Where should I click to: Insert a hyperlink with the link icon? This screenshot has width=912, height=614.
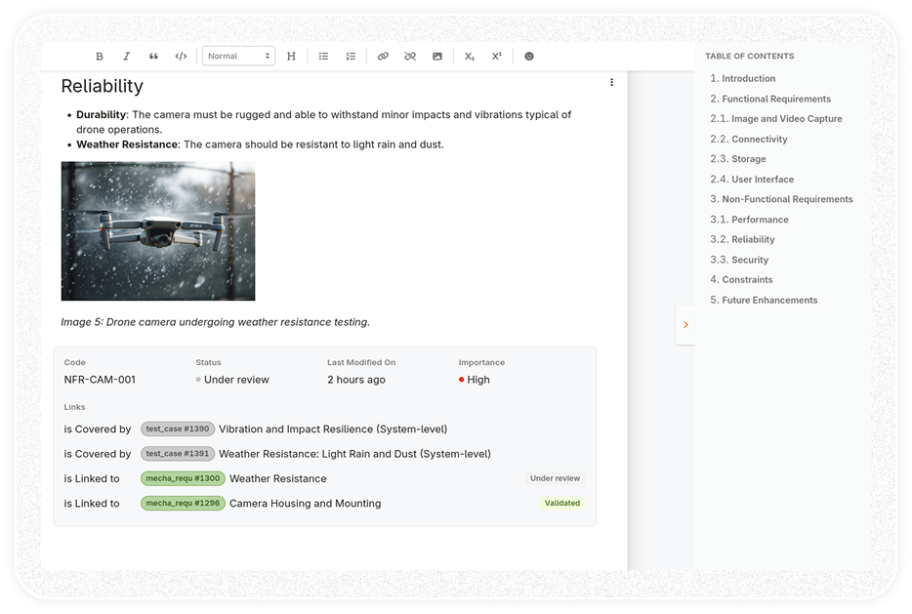[383, 57]
